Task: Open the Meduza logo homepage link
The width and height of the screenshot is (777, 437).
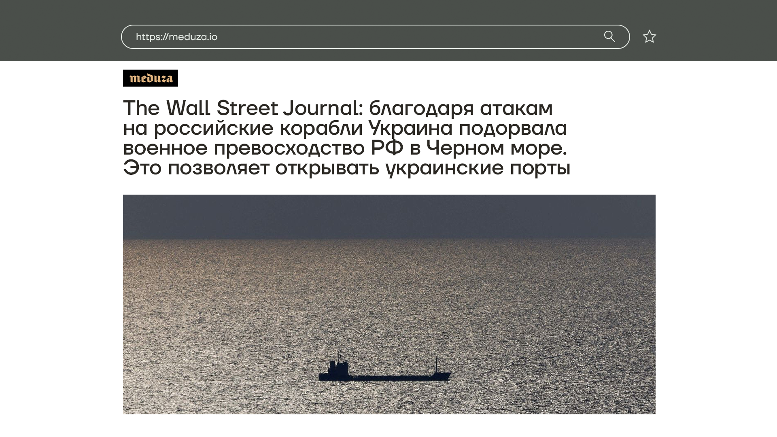Action: tap(150, 78)
